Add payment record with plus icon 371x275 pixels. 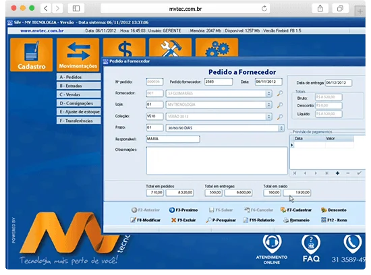tap(337, 173)
